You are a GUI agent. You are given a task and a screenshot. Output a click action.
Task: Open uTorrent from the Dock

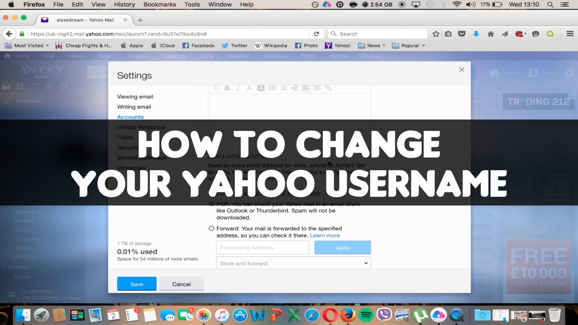pyautogui.click(x=421, y=315)
